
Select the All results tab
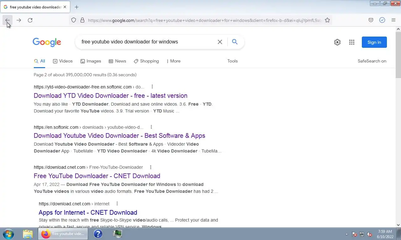tap(39, 61)
